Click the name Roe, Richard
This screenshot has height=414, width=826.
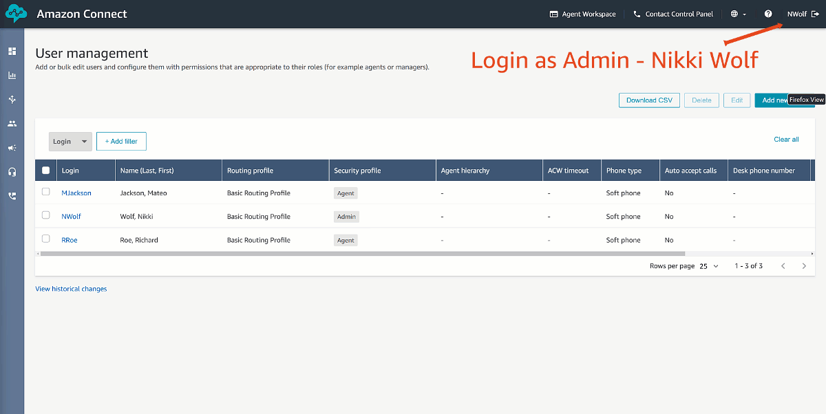click(x=139, y=240)
